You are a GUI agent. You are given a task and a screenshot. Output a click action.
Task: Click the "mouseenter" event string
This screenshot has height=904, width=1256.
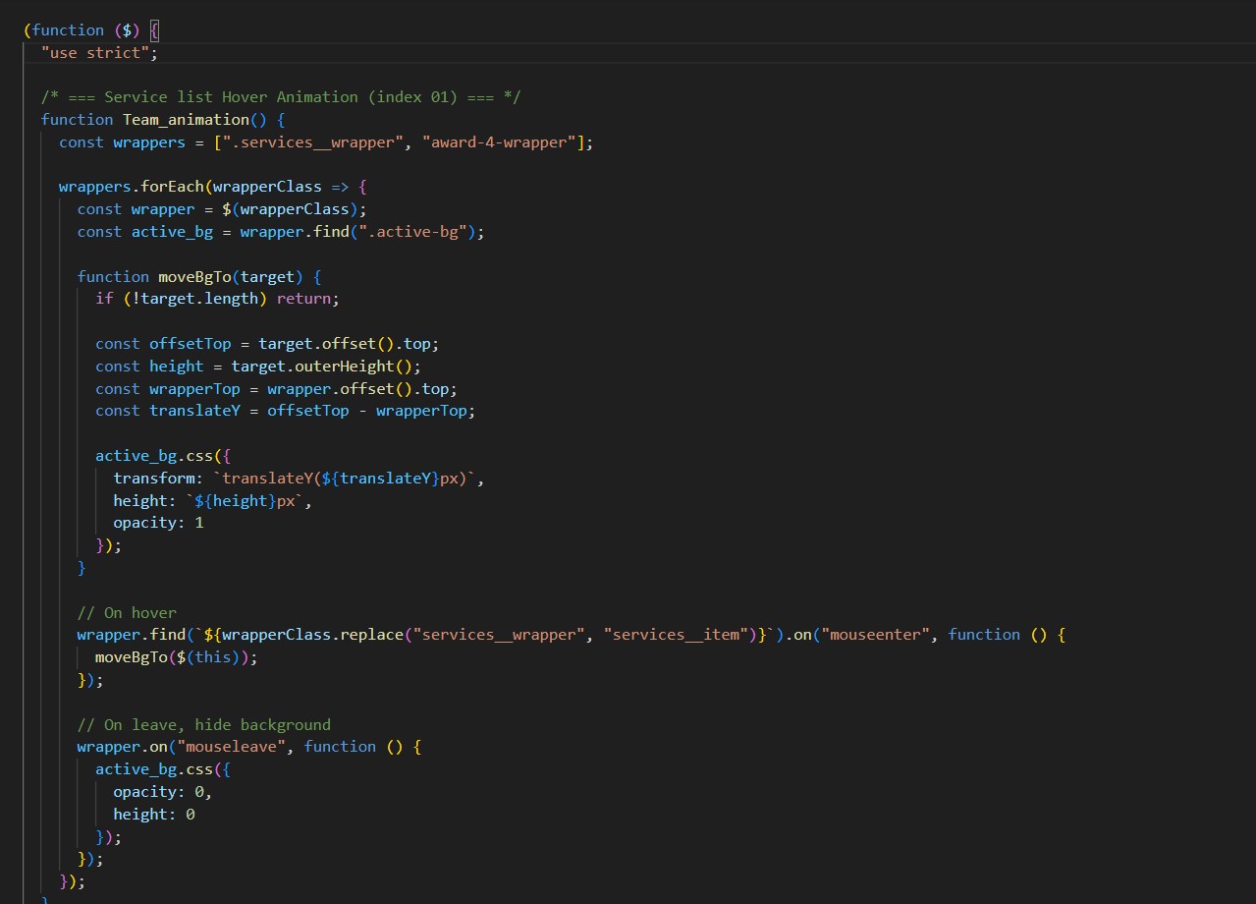click(x=875, y=635)
